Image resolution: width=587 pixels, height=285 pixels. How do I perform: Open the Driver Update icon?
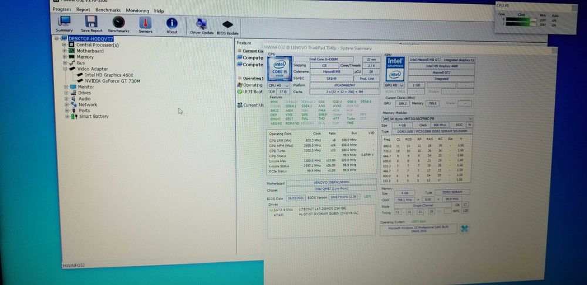[202, 24]
